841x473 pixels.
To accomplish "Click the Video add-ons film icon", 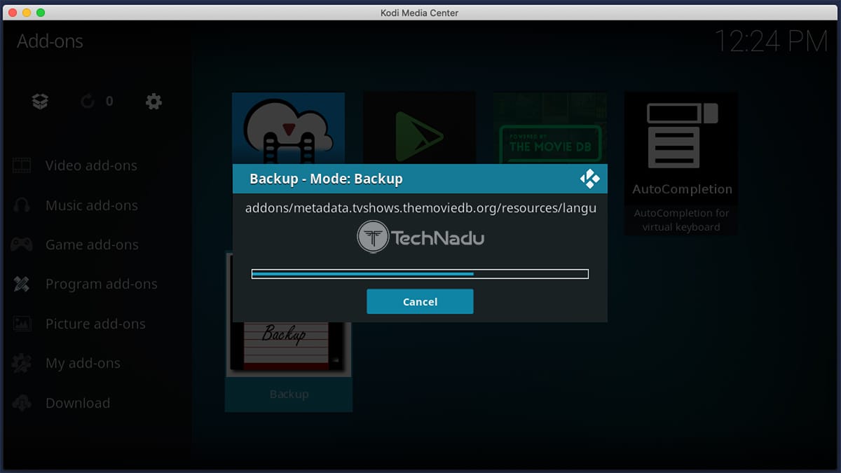I will click(22, 165).
